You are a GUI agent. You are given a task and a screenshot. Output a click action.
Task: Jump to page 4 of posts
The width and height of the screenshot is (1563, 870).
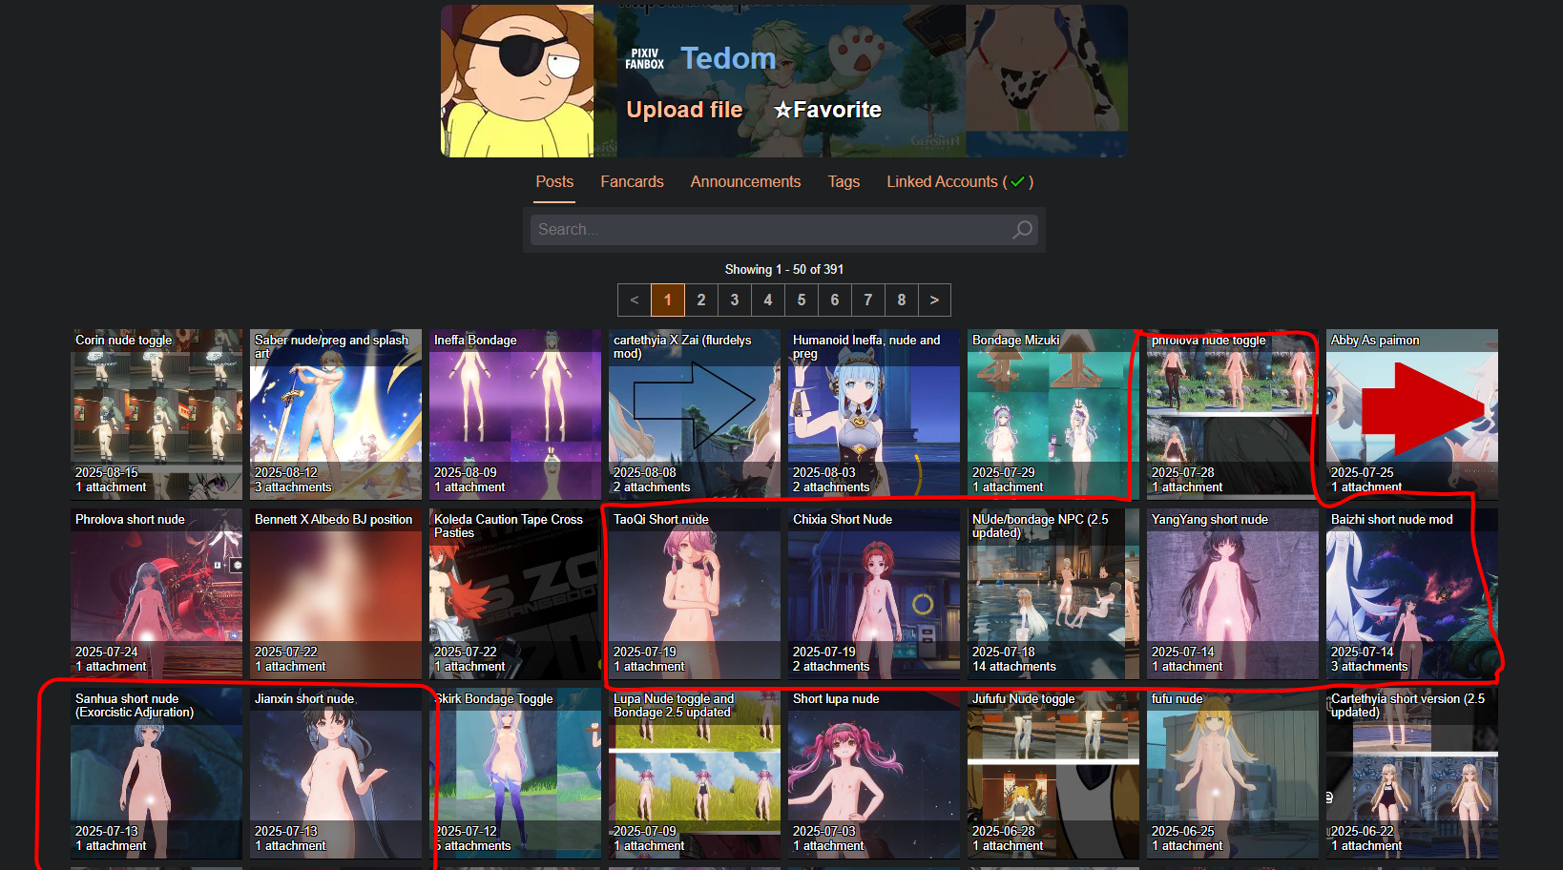coord(768,300)
